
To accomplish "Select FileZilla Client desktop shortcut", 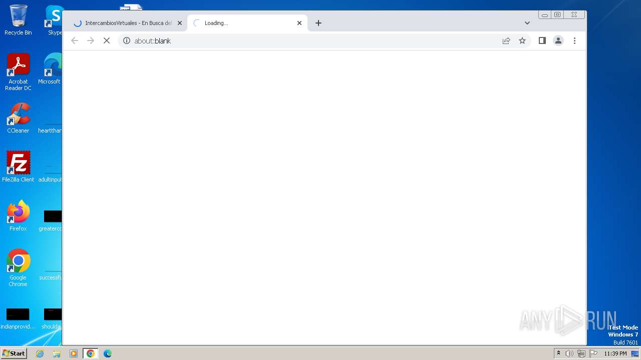I will point(18,167).
